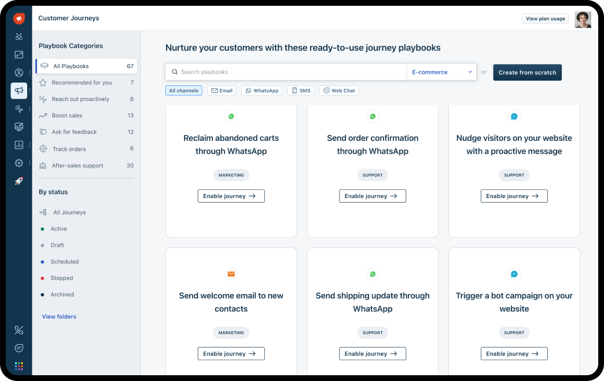Toggle the WhatsApp channel filter
Viewport: 604px width, 381px height.
click(262, 90)
